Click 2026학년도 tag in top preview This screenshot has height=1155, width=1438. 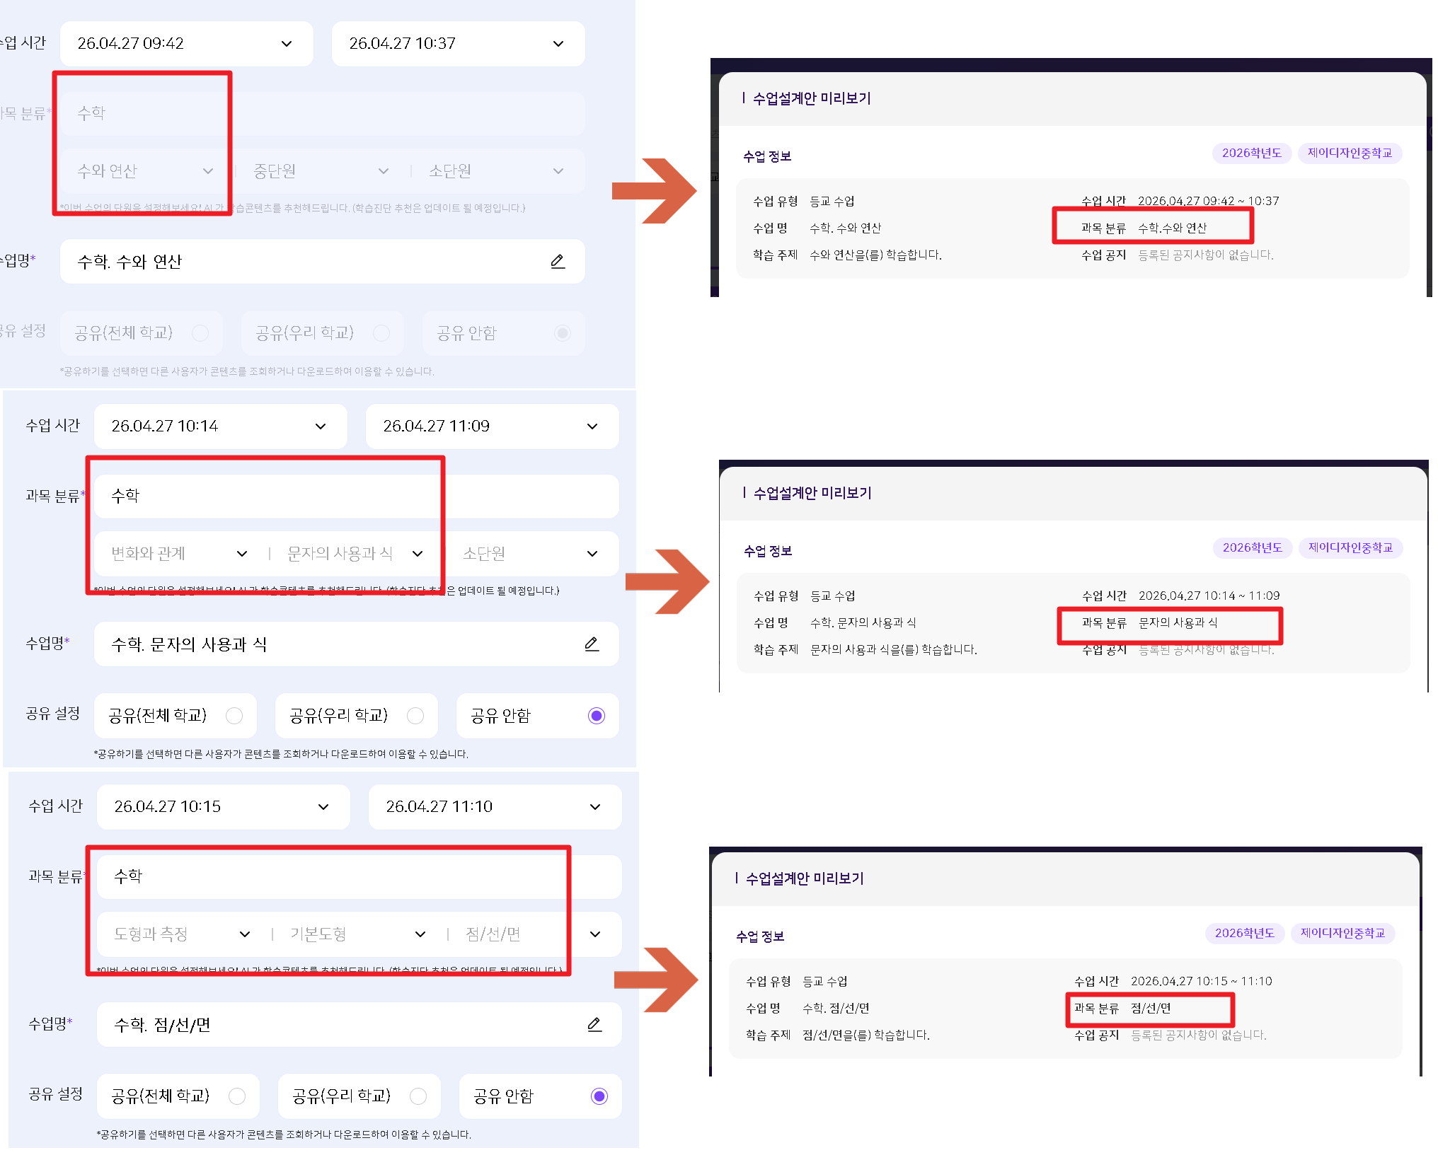click(1251, 153)
